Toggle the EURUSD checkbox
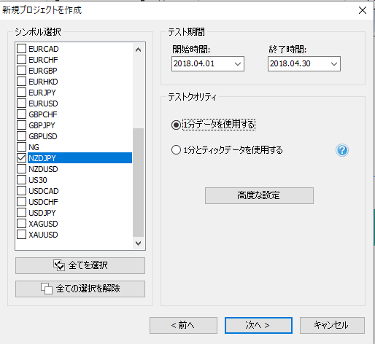375x344 pixels. [x=21, y=103]
